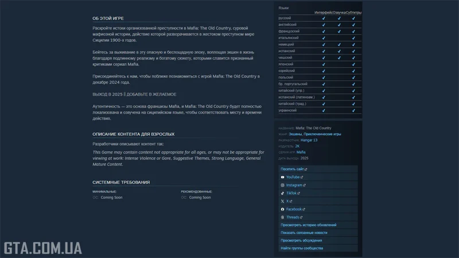Click немецкий voice-over checkmark
The height and width of the screenshot is (258, 459).
tap(339, 45)
